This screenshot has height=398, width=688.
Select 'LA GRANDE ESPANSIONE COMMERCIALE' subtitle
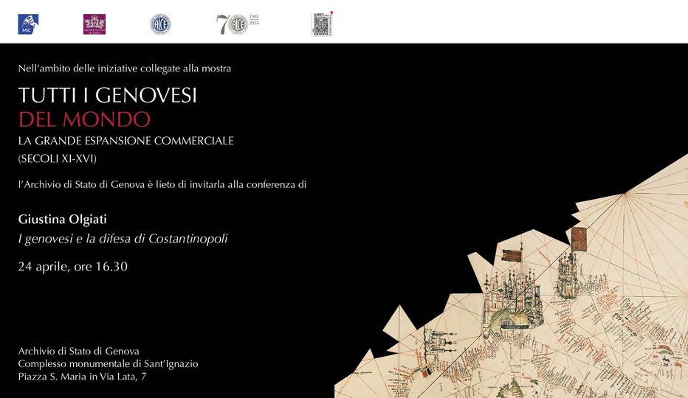coord(126,141)
